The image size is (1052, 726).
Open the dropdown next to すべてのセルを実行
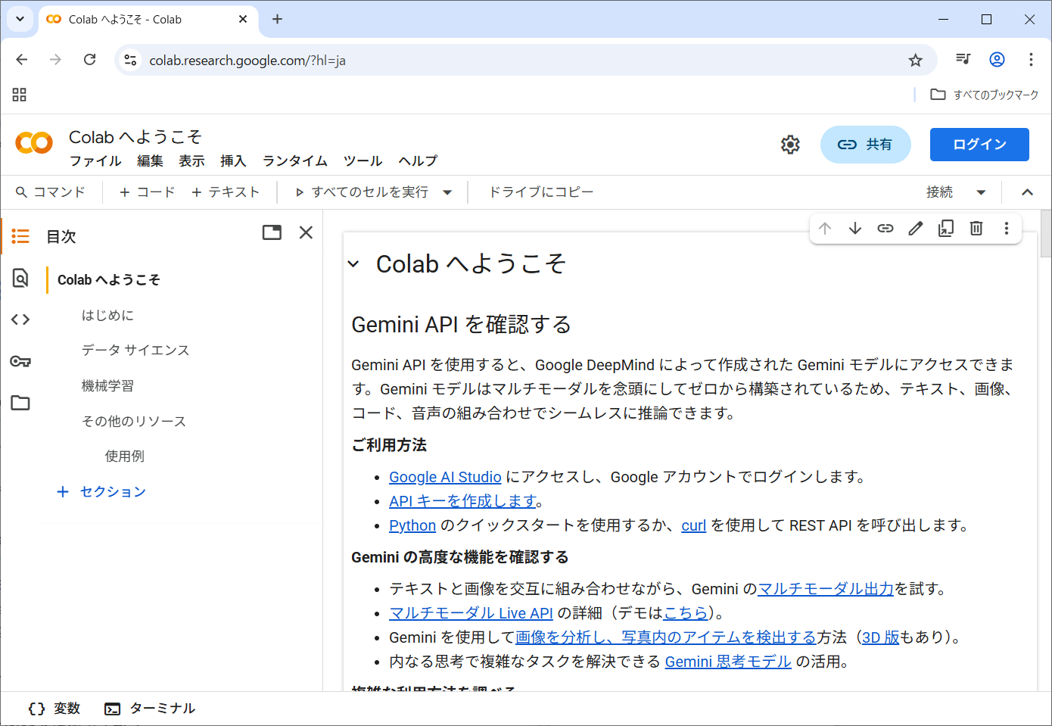(x=447, y=192)
